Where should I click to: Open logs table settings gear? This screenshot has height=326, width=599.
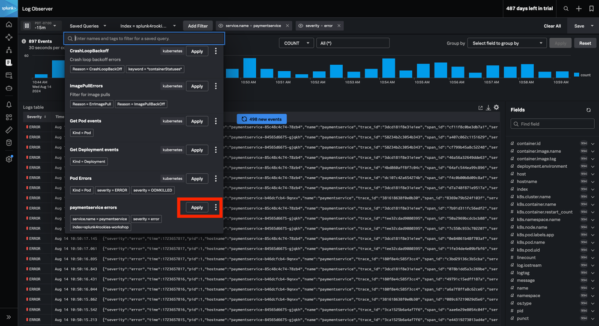[496, 108]
